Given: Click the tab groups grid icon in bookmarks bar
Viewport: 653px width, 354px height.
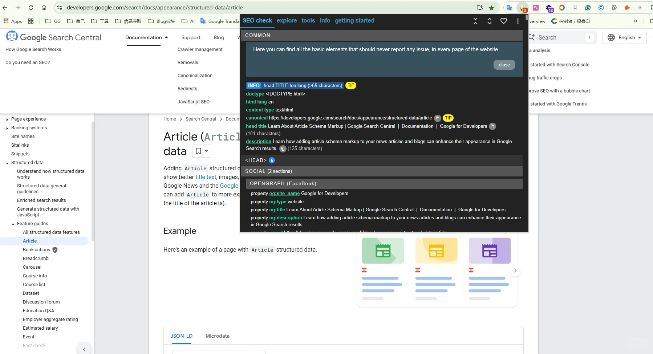Looking at the screenshot, I should click(31, 21).
